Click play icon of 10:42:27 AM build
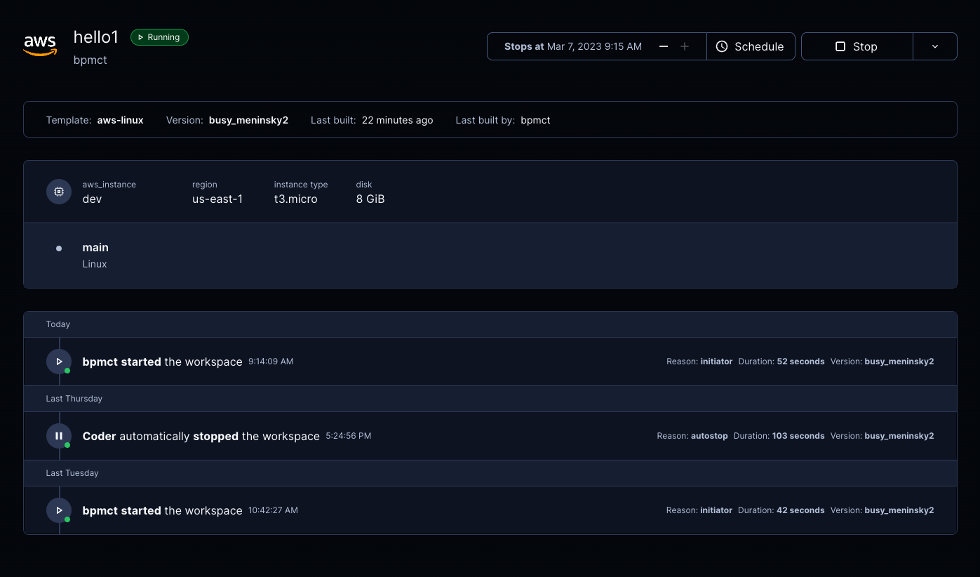This screenshot has width=980, height=577. coord(59,510)
